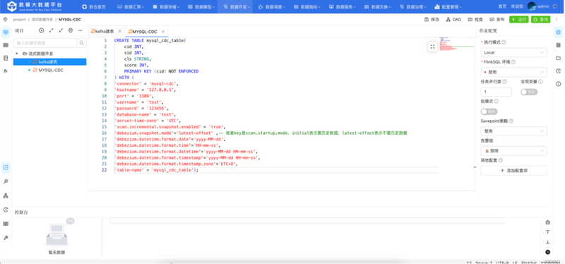The width and height of the screenshot is (565, 264).
Task: Open the FlinkSQL 环境 dropdown
Action: tap(513, 72)
